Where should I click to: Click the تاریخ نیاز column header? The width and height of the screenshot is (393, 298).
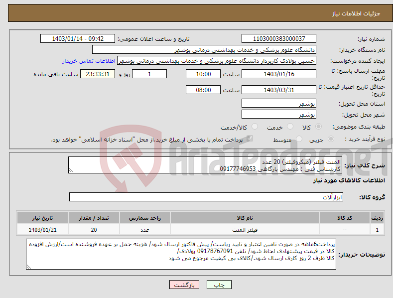[43, 218]
